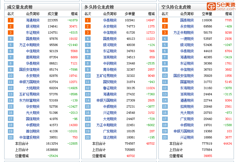Open 国投安信期货 in 成交量龙虎榜
The image size is (237, 162).
click(29, 70)
